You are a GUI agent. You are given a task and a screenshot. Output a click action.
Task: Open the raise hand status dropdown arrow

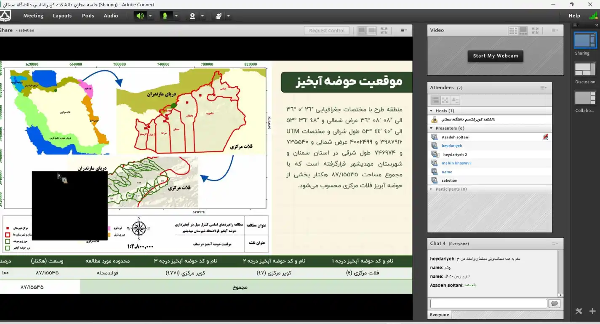228,16
